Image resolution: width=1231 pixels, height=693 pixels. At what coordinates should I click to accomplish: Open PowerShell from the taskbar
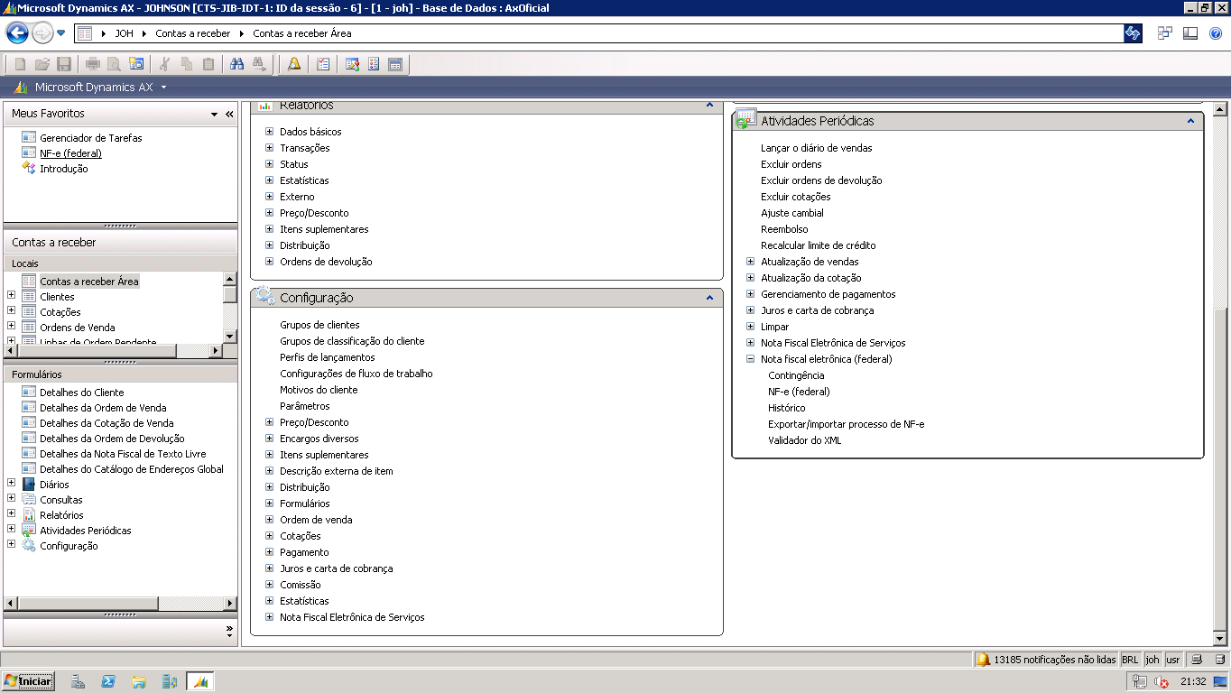click(107, 681)
